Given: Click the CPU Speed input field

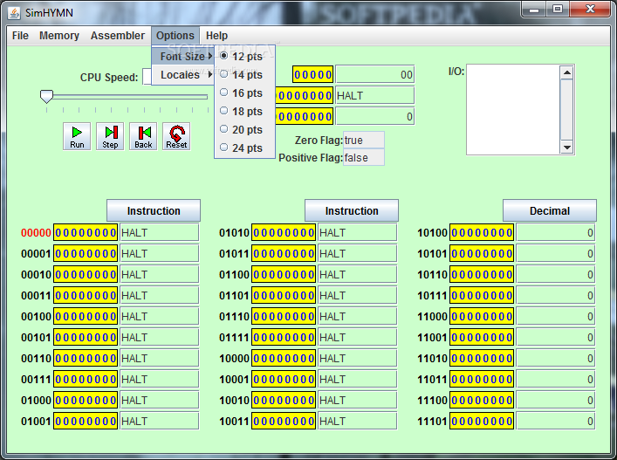Looking at the screenshot, I should pyautogui.click(x=147, y=76).
